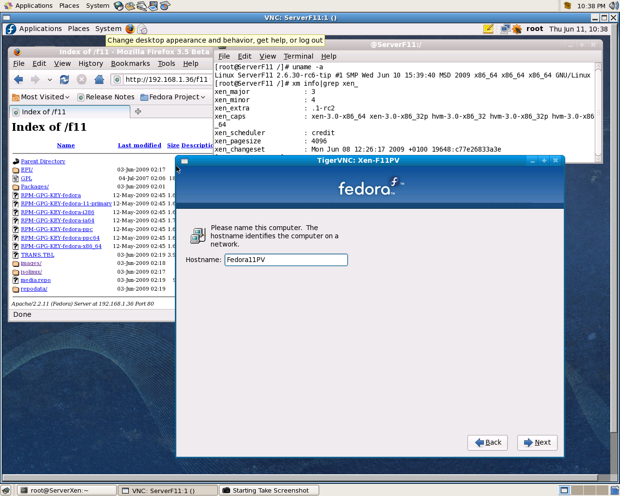The width and height of the screenshot is (620, 496).
Task: Open the repodata/ directory link
Action: pyautogui.click(x=34, y=289)
